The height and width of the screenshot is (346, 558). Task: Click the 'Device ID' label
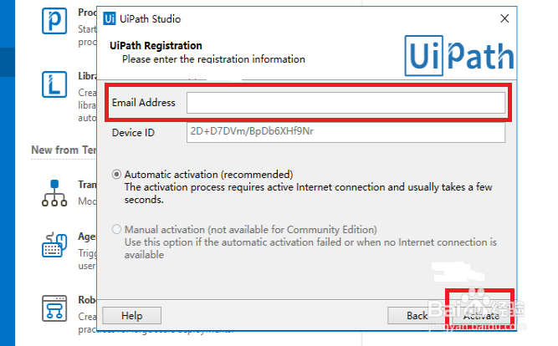[133, 132]
